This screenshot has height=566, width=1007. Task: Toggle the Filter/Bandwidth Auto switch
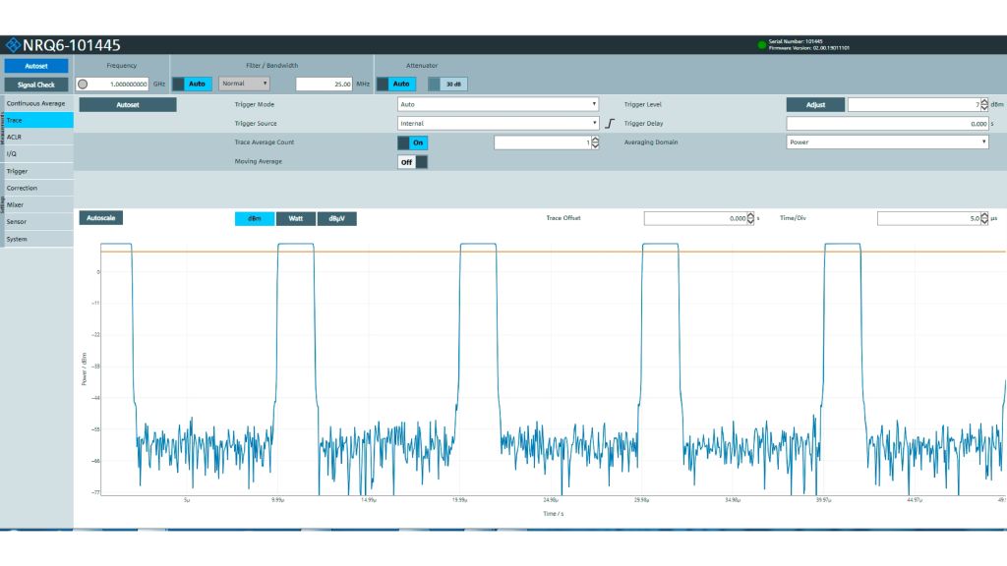tap(192, 84)
